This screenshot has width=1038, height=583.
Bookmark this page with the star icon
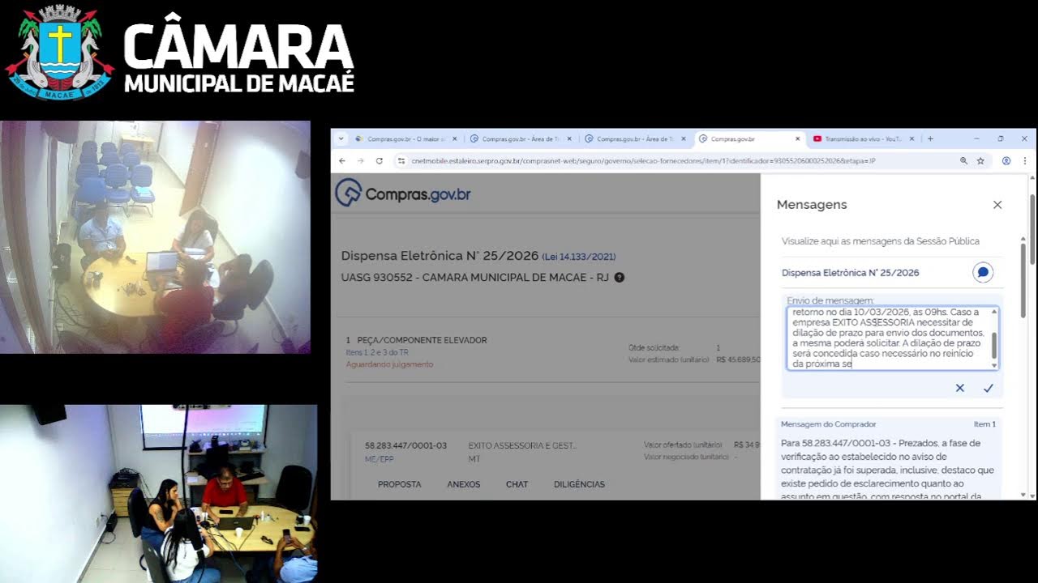coord(980,161)
